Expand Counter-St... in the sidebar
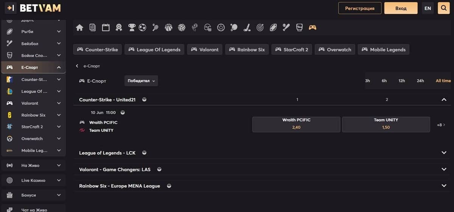The height and width of the screenshot is (212, 454). pyautogui.click(x=59, y=79)
